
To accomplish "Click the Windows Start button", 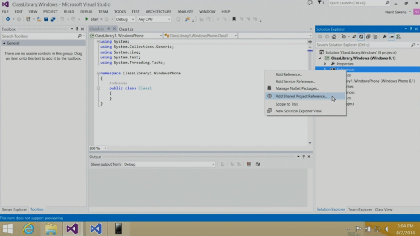I will 8,229.
